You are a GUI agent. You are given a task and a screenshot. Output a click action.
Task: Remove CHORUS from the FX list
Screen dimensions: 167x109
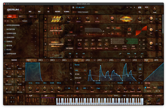(35, 42)
